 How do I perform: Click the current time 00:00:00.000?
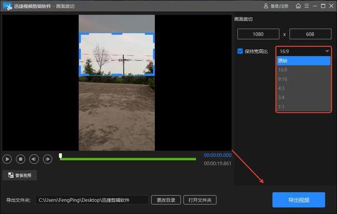pyautogui.click(x=218, y=155)
